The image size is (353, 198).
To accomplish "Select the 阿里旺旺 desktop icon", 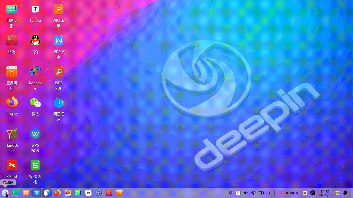I will point(59,103).
